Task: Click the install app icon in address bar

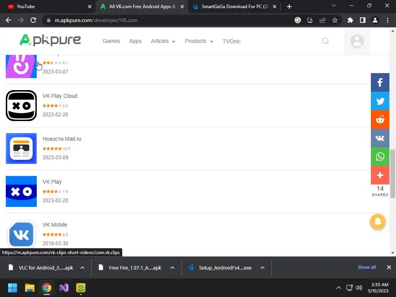Action: [x=310, y=20]
